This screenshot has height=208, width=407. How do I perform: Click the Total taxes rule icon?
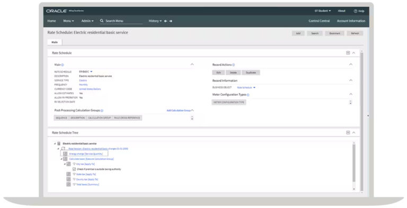pos(68,184)
